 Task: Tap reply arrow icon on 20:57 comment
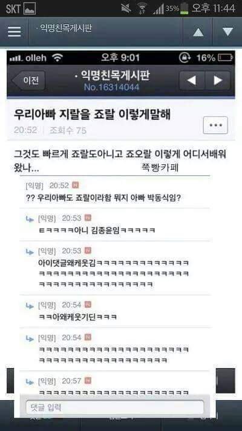(30, 381)
